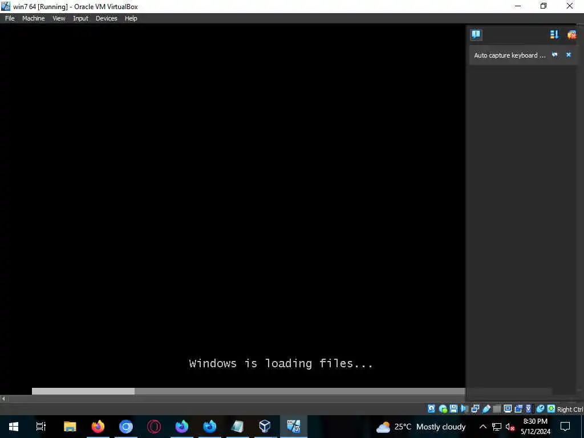584x438 pixels.
Task: Open the Help menu
Action: 131,18
